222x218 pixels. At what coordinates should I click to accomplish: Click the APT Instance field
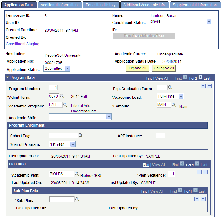coord(160,135)
